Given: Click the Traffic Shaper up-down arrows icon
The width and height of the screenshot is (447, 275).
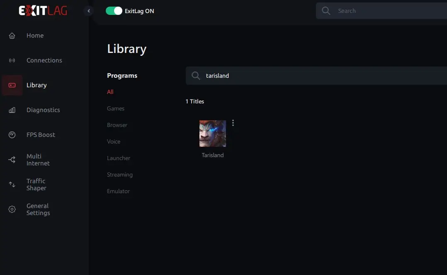Looking at the screenshot, I should tap(12, 184).
